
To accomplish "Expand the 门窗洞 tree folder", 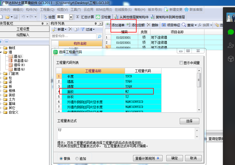I will coord(1,74).
